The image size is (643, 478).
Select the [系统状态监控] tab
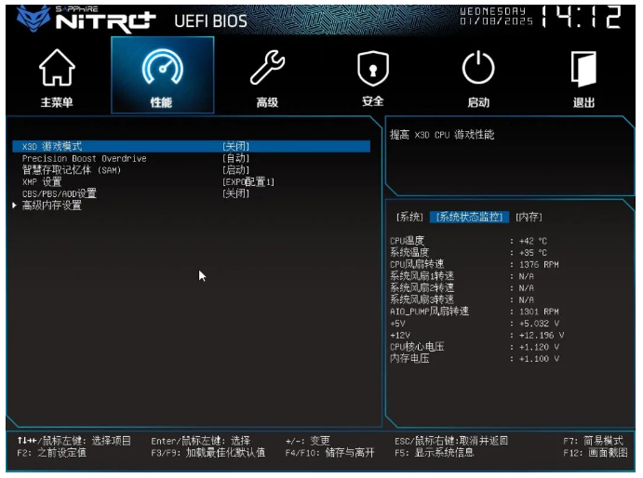point(469,217)
